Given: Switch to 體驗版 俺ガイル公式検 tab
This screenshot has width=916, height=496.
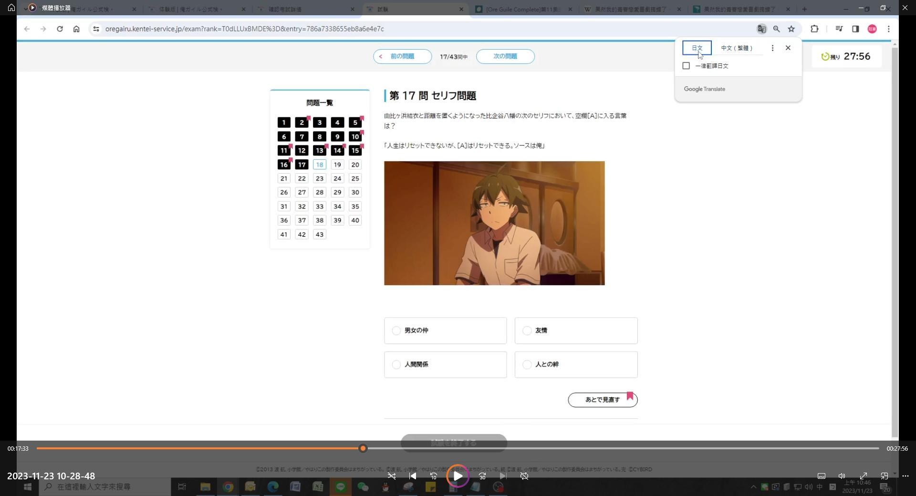Looking at the screenshot, I should pos(197,9).
